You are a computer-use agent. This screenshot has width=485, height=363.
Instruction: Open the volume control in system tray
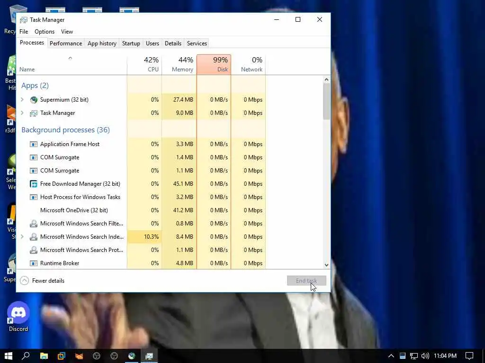[x=425, y=356]
